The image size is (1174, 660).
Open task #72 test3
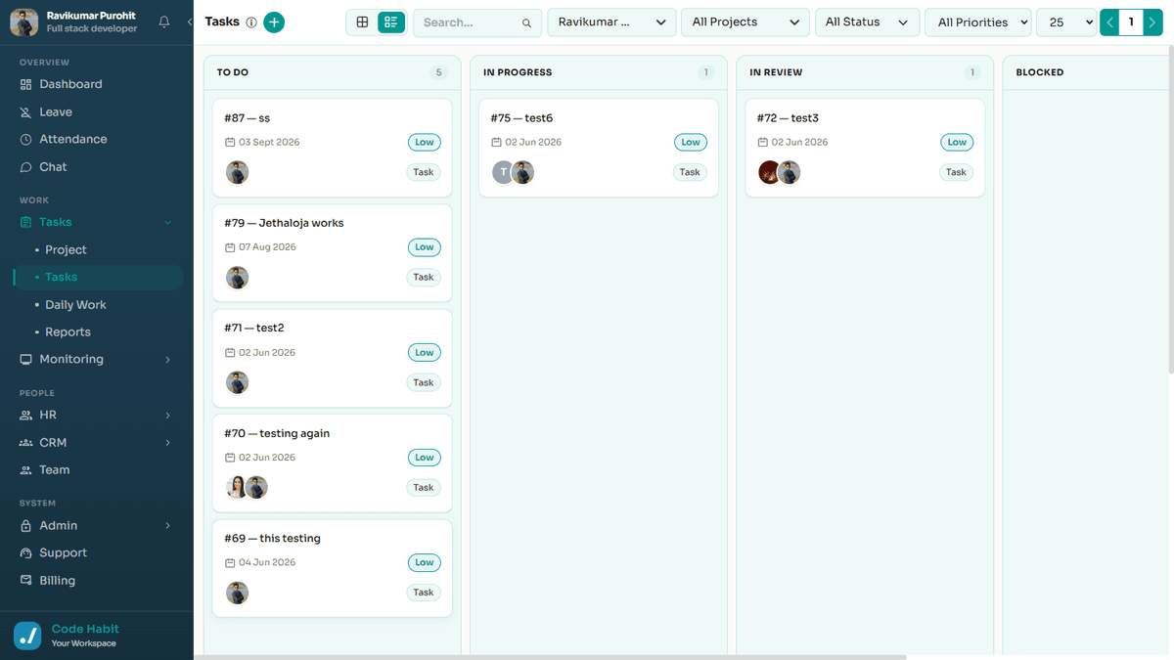pos(865,148)
